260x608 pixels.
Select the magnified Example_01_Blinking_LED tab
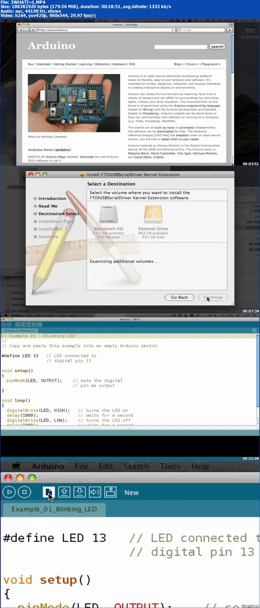[x=54, y=509]
